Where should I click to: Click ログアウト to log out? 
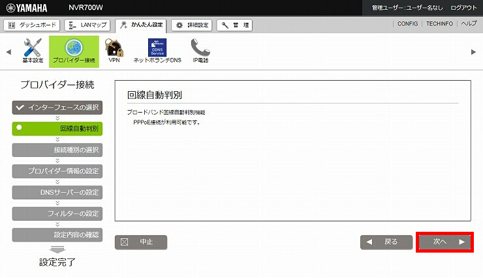tap(463, 8)
